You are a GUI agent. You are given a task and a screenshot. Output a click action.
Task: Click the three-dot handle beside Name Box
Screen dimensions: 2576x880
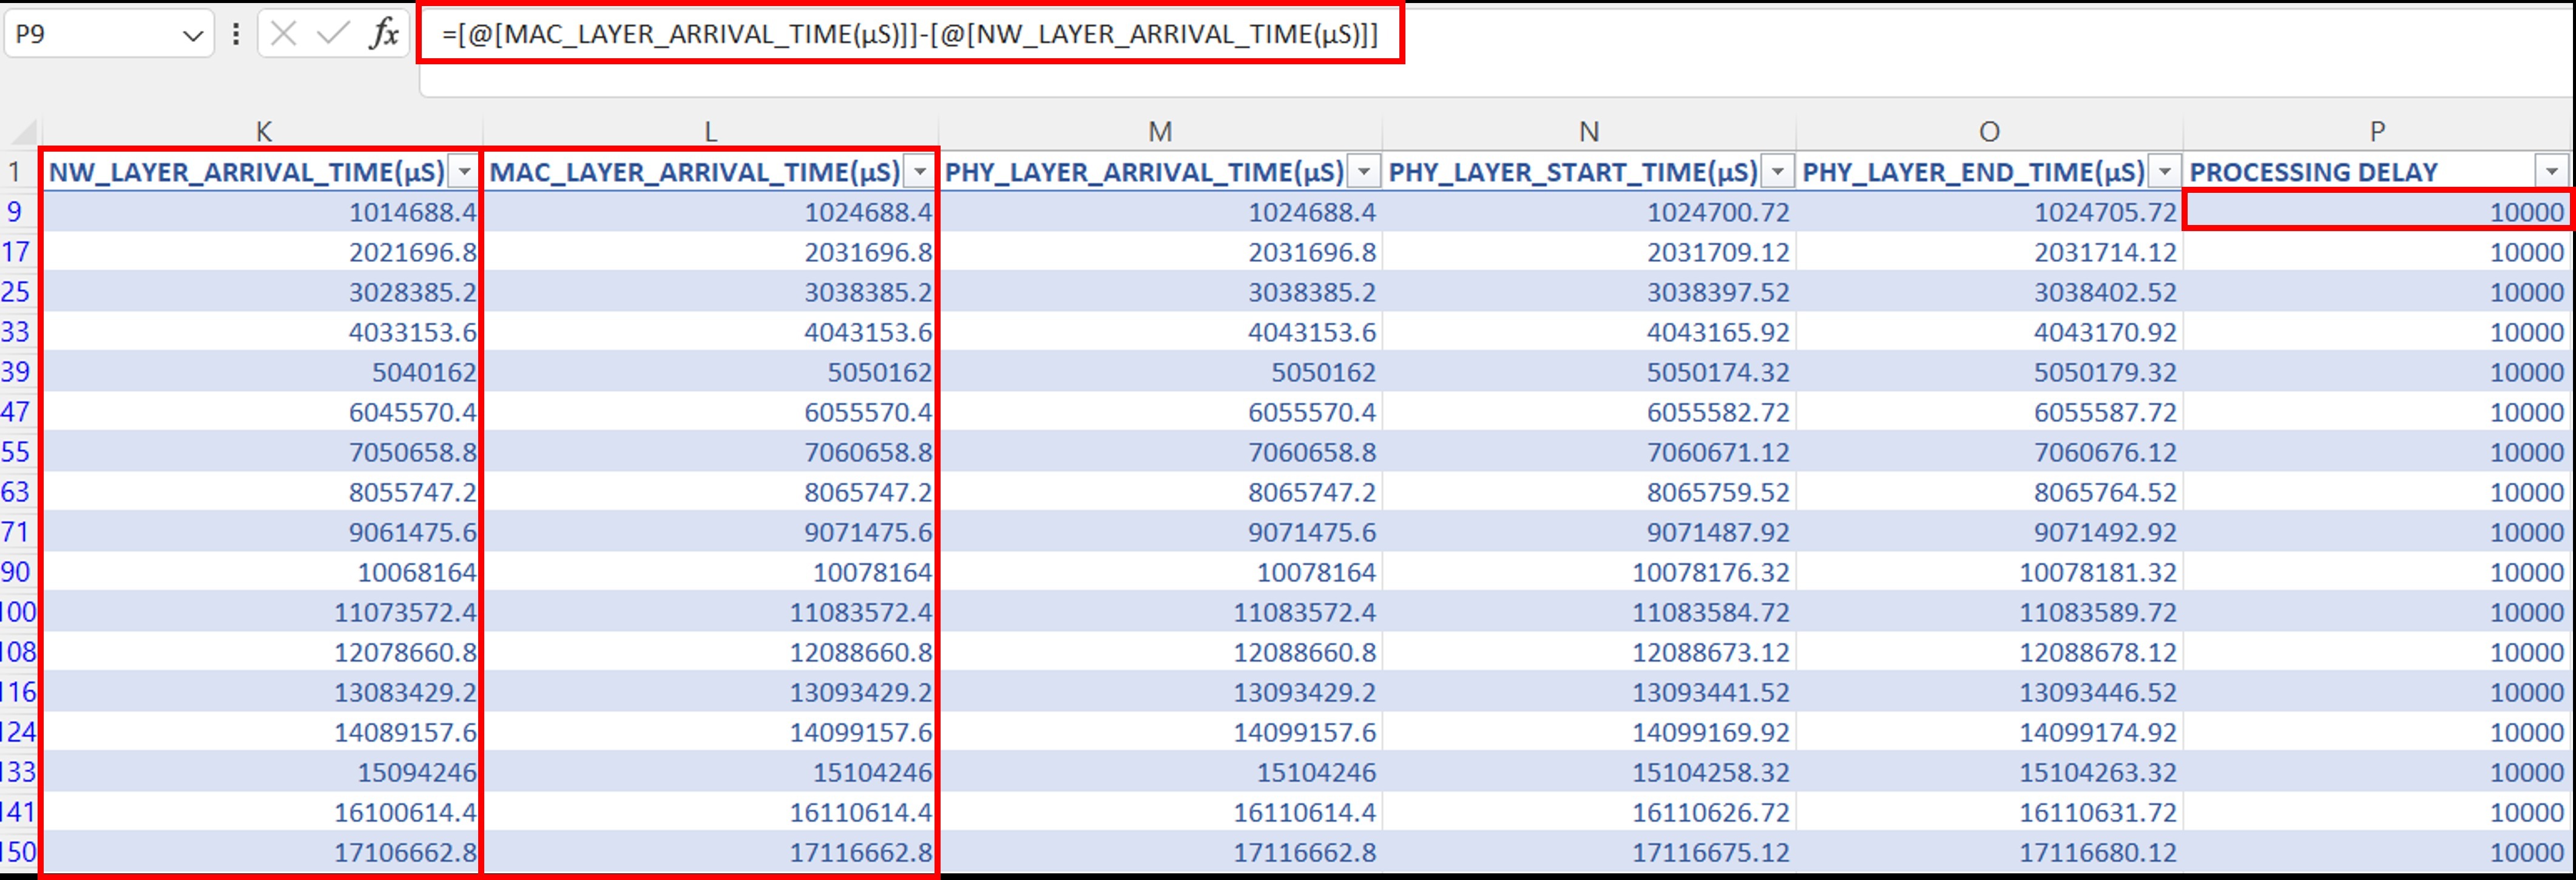tap(236, 34)
